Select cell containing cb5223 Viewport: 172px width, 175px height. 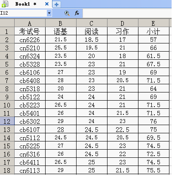(x=30, y=104)
